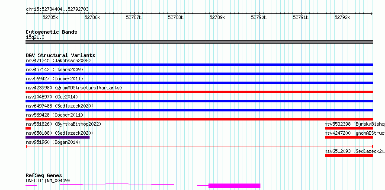Click the nsv5532398 label text

355,124
